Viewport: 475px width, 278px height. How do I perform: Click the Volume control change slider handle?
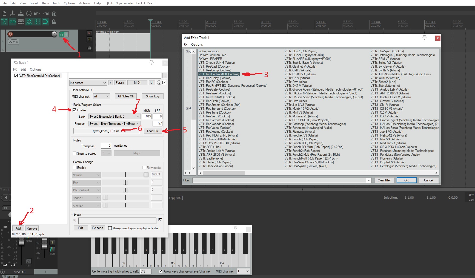[x=146, y=175]
